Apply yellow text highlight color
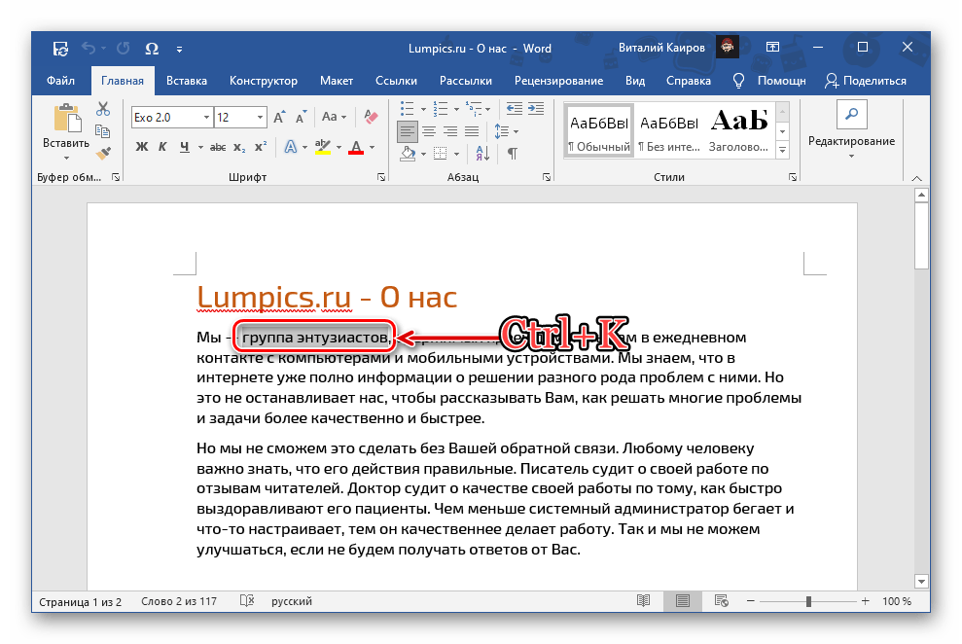 click(323, 147)
